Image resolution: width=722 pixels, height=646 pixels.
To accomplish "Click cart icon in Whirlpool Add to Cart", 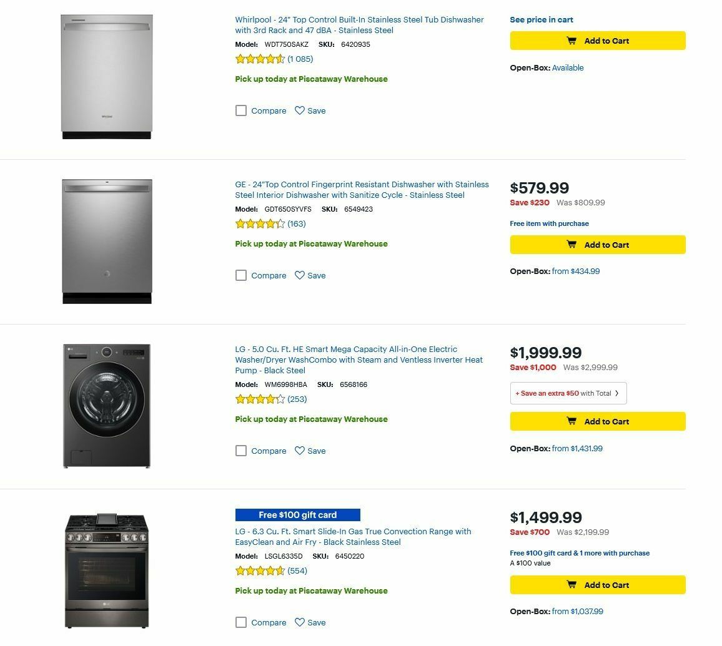I will 571,41.
